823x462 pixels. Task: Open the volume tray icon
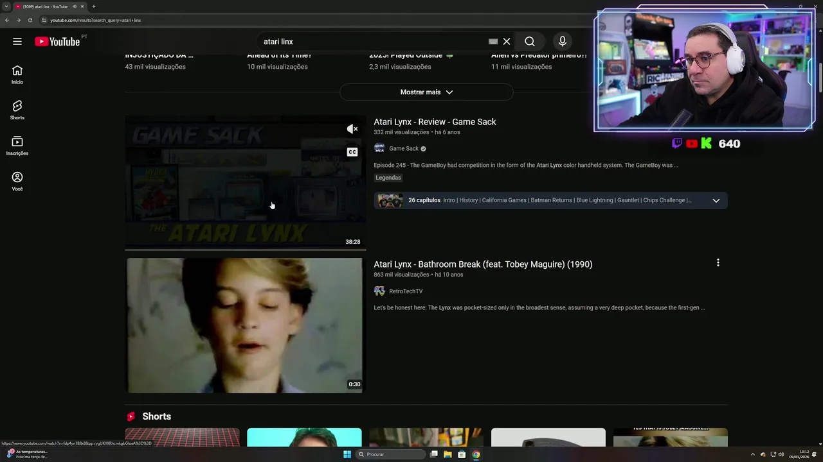781,454
